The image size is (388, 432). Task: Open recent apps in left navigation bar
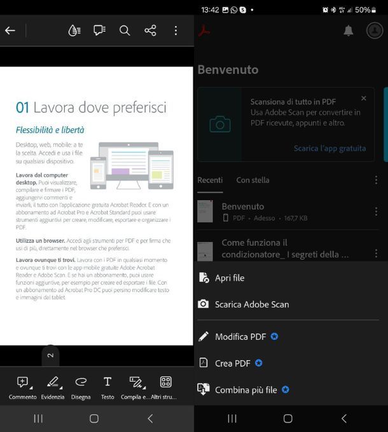(38, 419)
